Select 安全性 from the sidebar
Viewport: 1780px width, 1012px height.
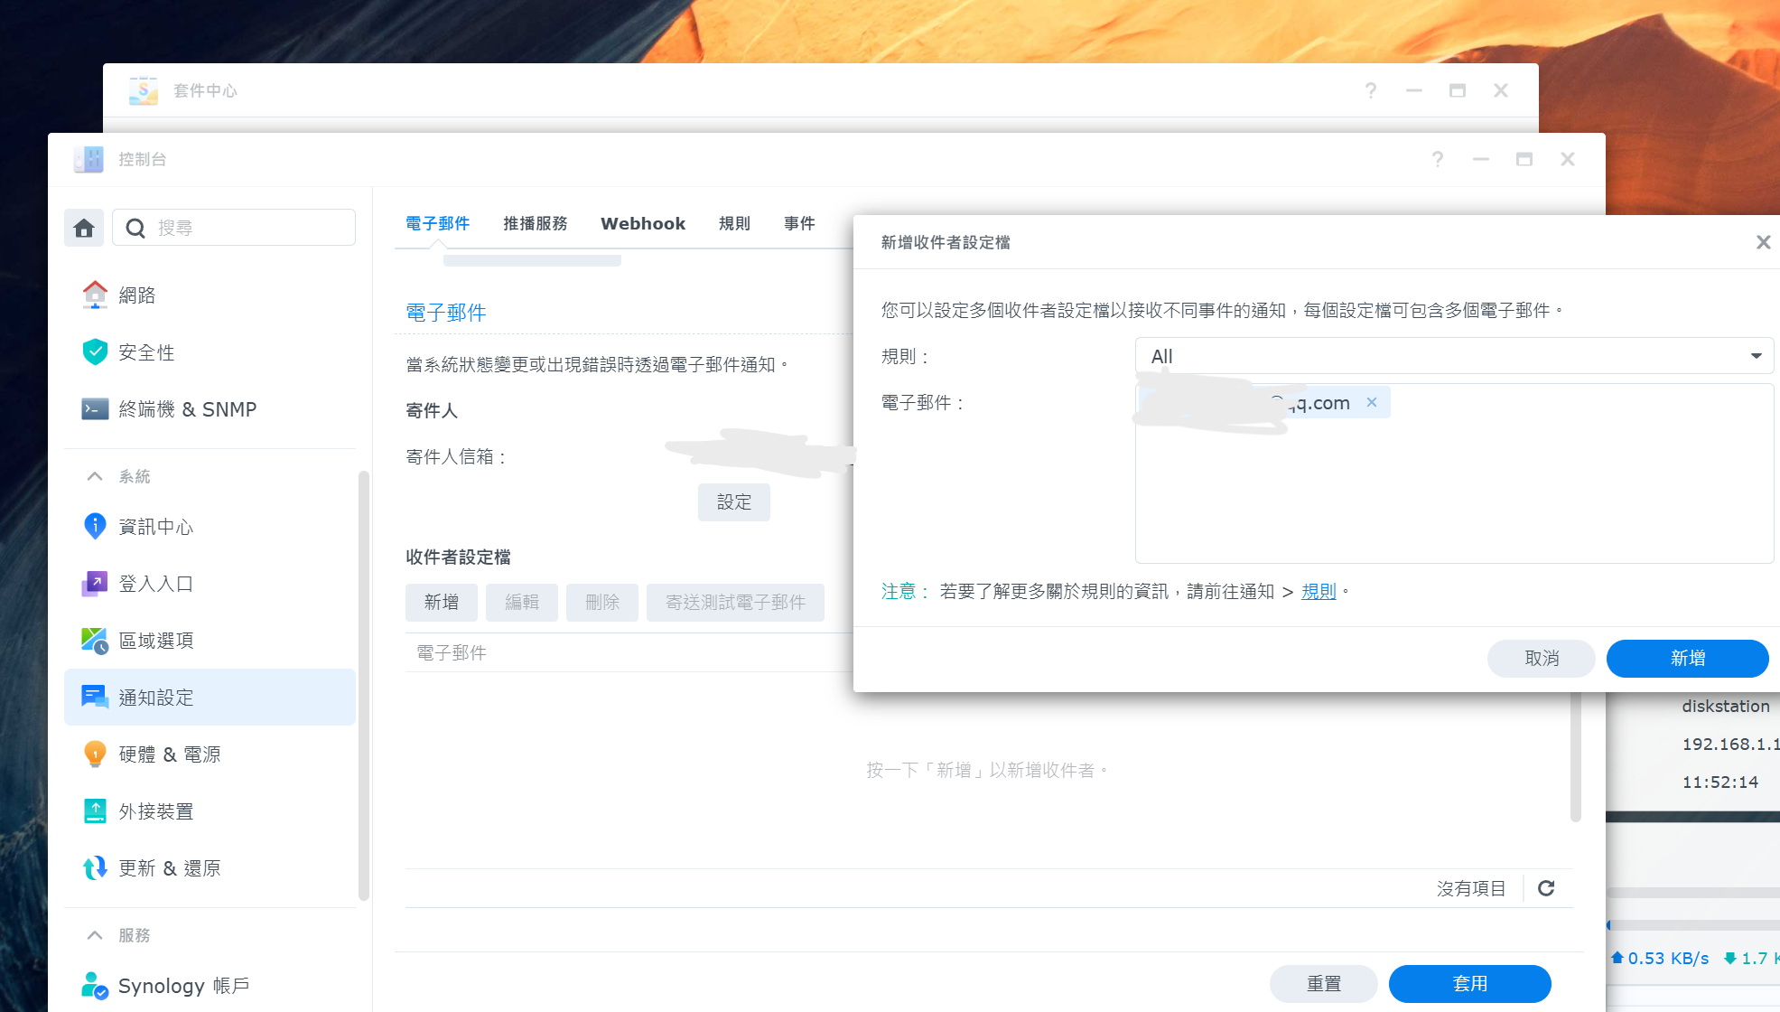(146, 352)
